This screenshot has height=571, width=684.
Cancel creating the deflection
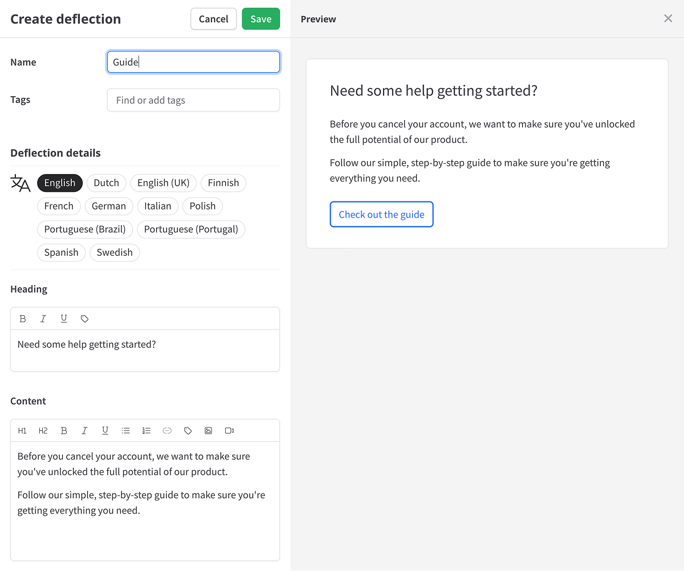[x=213, y=19]
